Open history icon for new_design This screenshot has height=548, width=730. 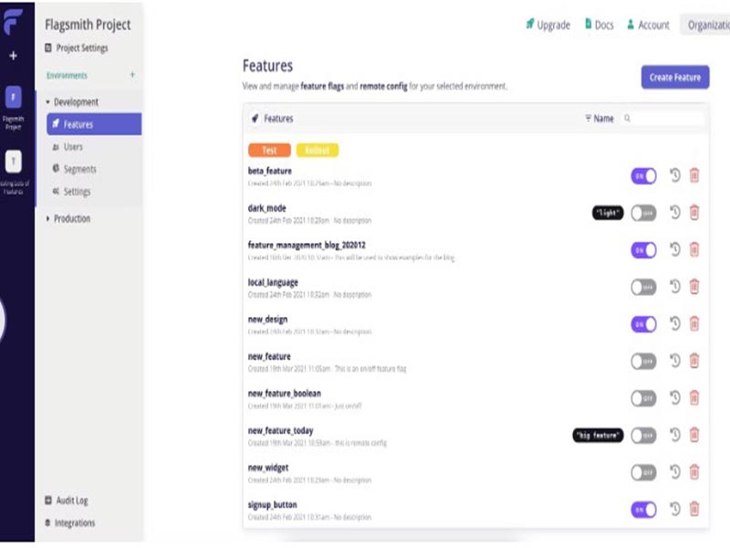coord(674,323)
